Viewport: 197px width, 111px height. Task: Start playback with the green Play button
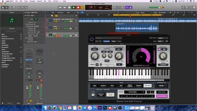pyautogui.click(x=74, y=7)
